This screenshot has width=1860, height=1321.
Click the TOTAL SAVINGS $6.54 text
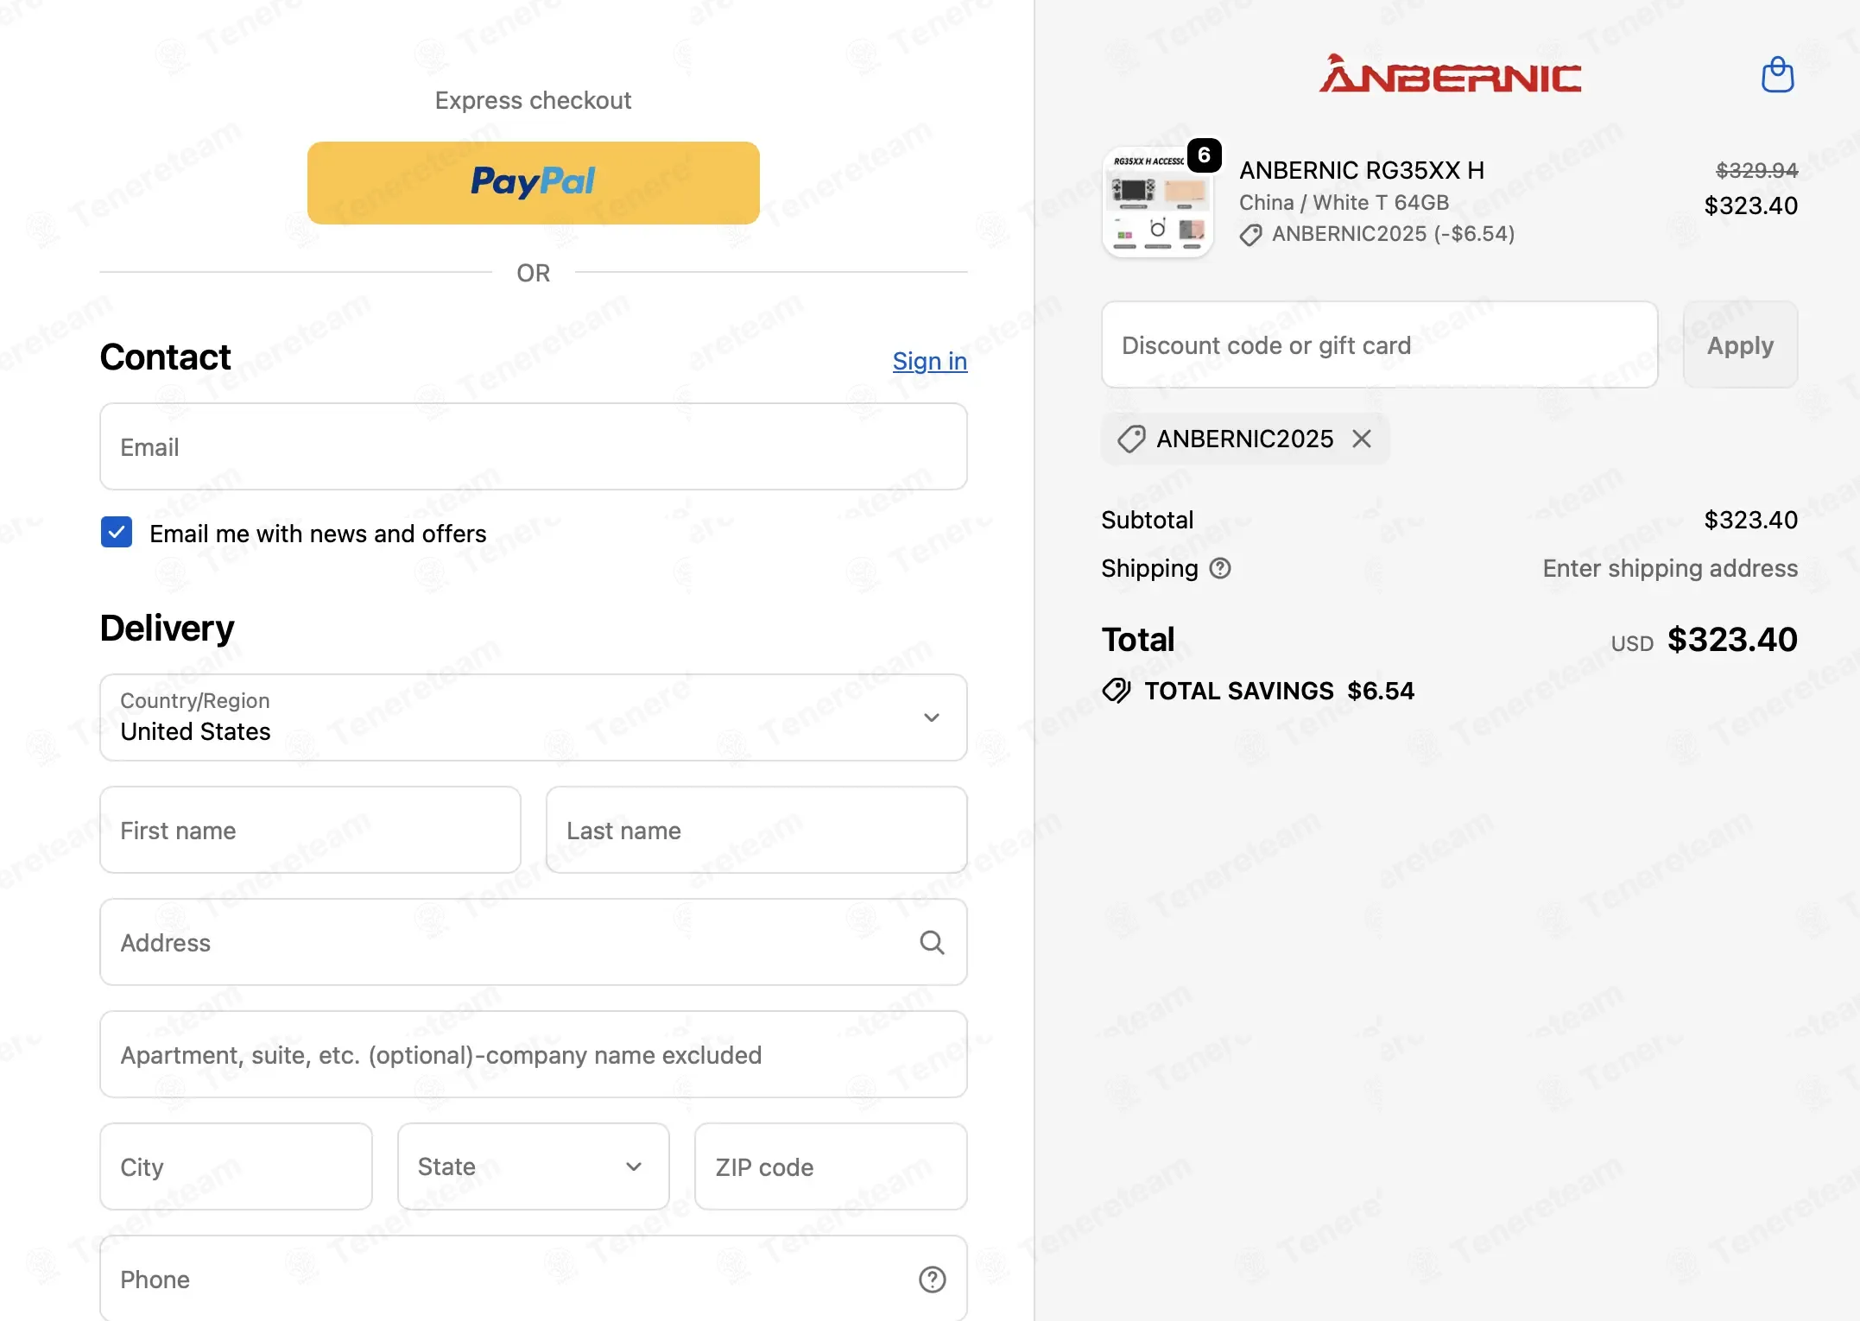1280,691
